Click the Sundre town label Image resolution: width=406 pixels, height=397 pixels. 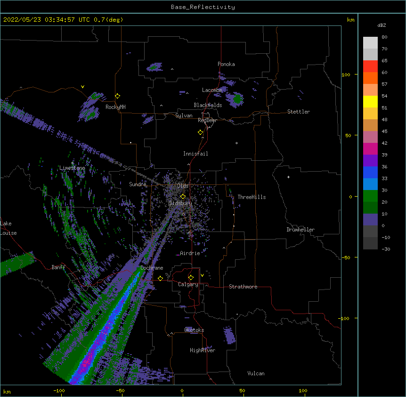[138, 184]
